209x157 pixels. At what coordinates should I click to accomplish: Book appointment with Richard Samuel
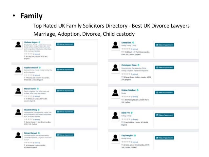(x=65, y=135)
